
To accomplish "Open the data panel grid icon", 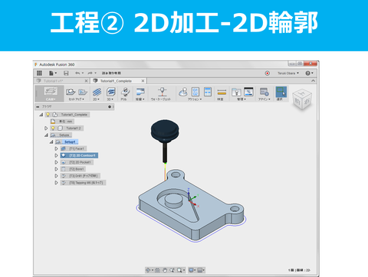I will [39, 73].
